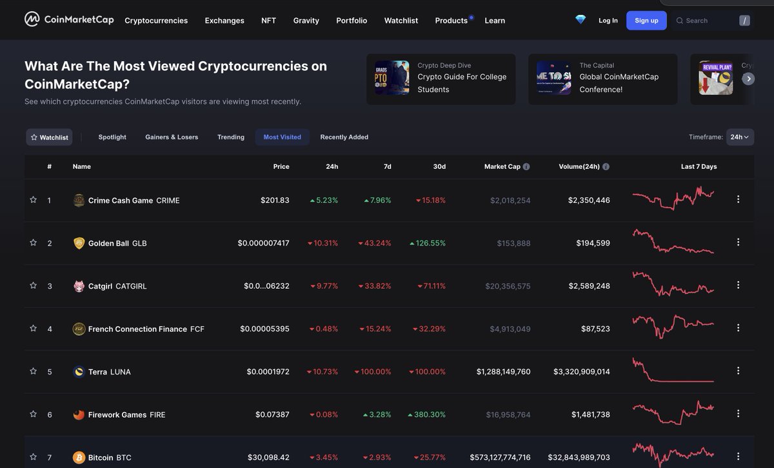Viewport: 774px width, 468px height.
Task: Sort by the 24h column header
Action: 332,166
